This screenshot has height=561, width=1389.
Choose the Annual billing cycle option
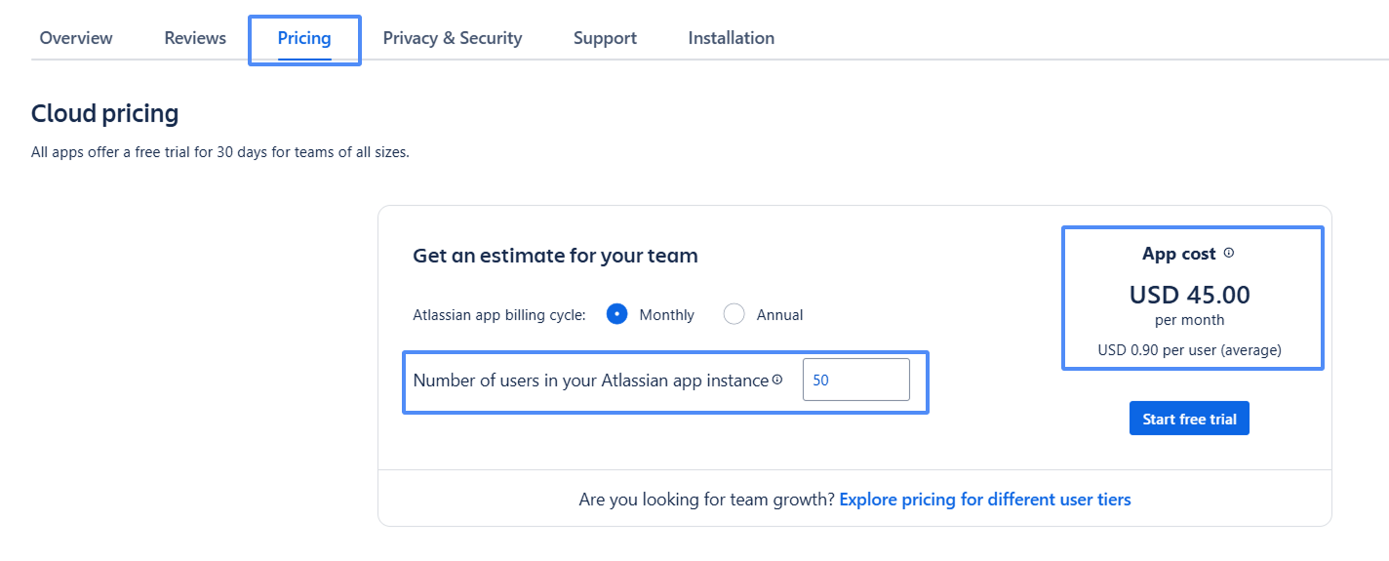click(734, 314)
